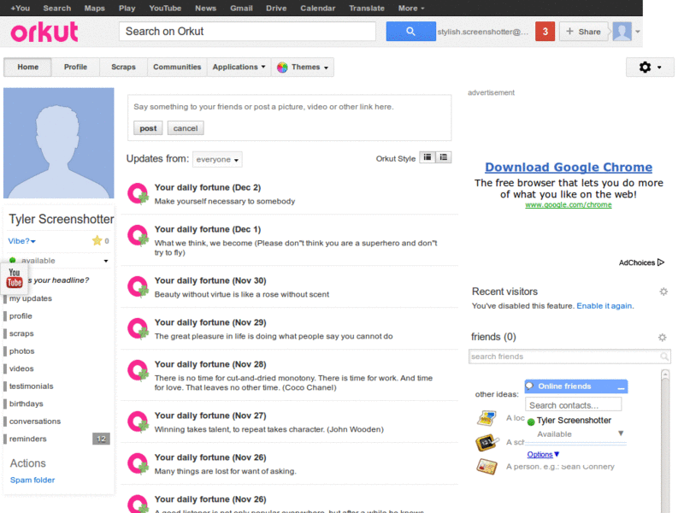
Task: Open the Scraps tab
Action: pos(123,68)
